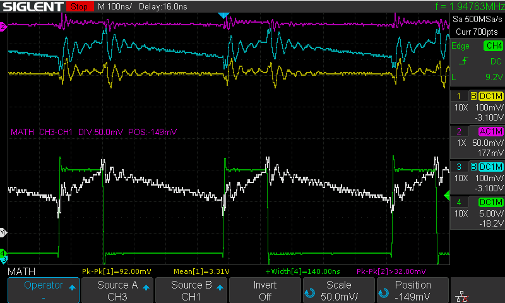Expand the Source A CH3 selector
The image size is (505, 303).
117,290
